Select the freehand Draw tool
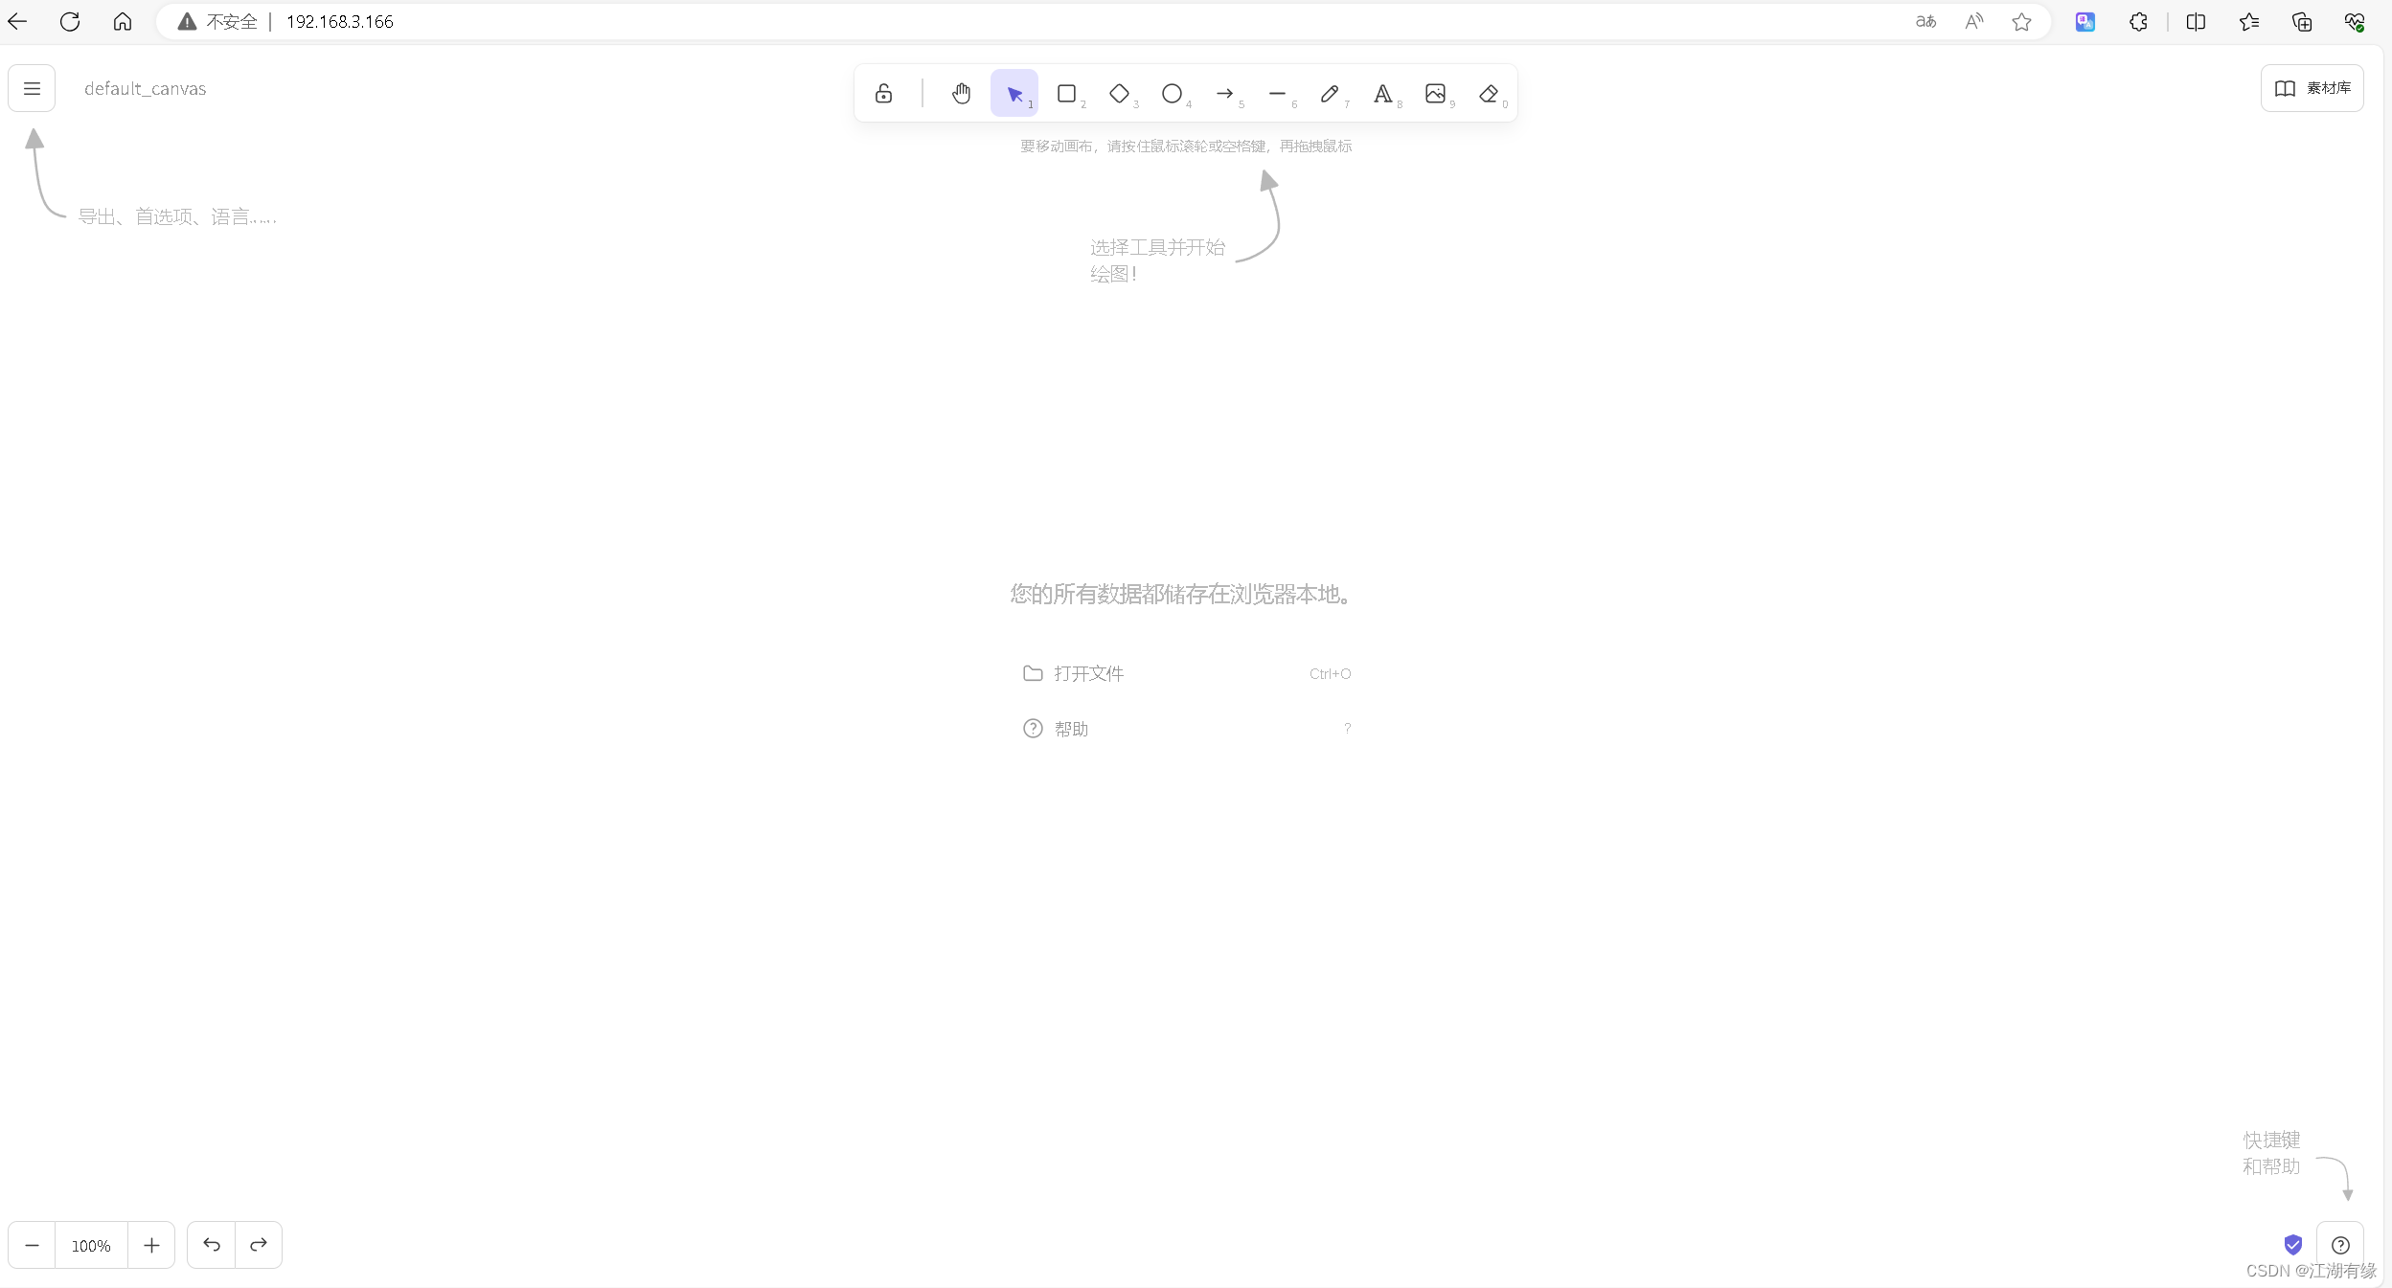The height and width of the screenshot is (1288, 2392). (1331, 93)
